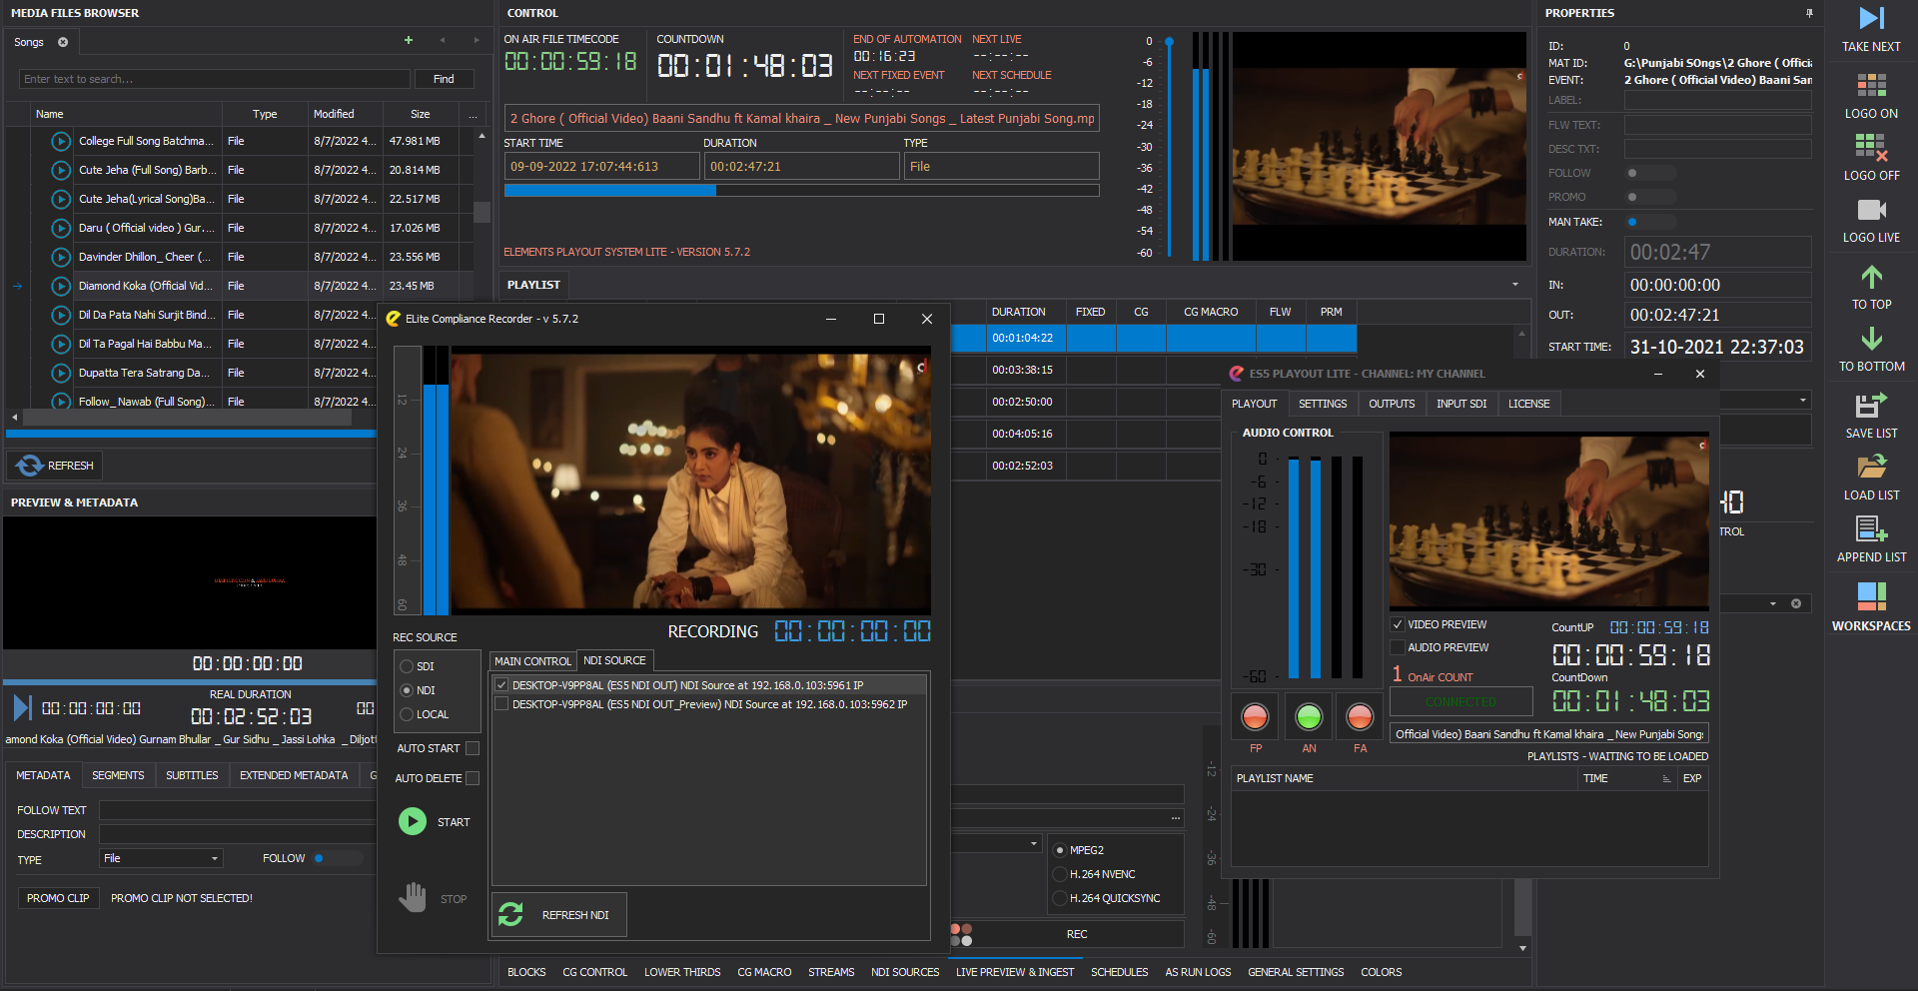This screenshot has width=1918, height=991.
Task: Switch to SEGMENTS metadata tab
Action: pos(118,775)
